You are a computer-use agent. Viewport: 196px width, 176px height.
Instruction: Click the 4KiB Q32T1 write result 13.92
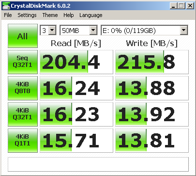152,114
